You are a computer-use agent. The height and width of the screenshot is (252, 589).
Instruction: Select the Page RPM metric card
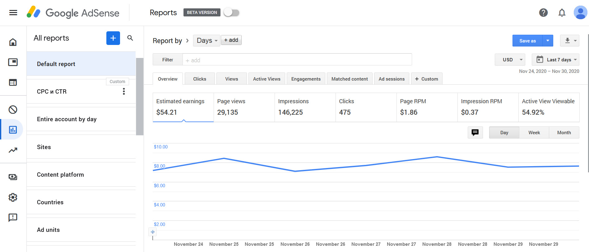(x=427, y=107)
